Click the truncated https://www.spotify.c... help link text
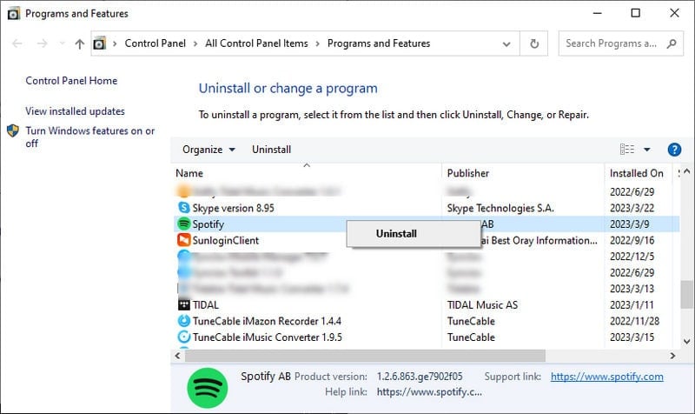This screenshot has width=695, height=414. click(429, 391)
